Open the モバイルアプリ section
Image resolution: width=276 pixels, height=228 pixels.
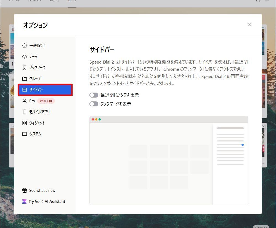[45, 112]
